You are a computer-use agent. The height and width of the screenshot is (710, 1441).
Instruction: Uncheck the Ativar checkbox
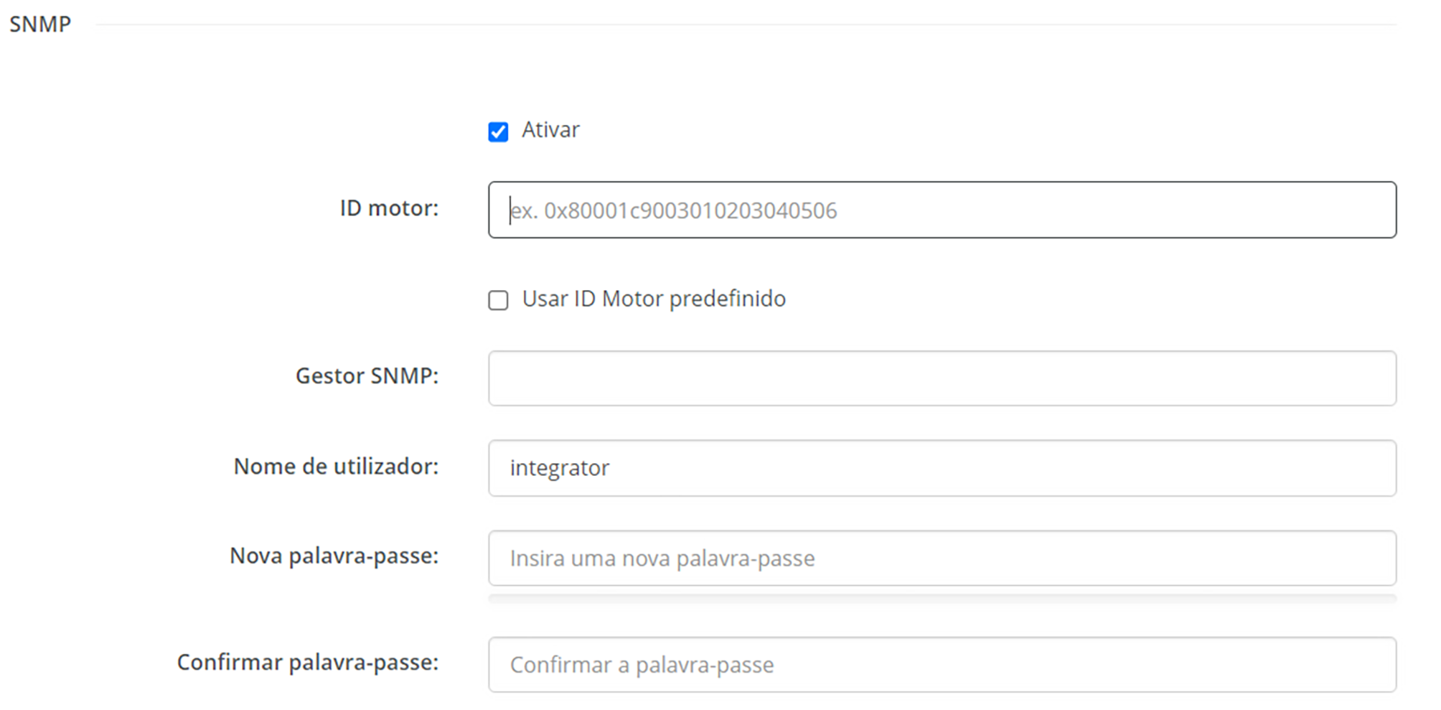498,131
